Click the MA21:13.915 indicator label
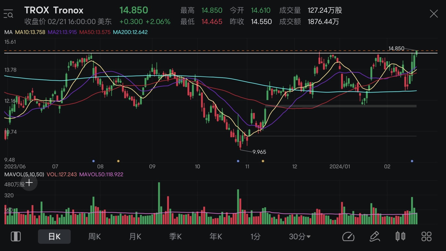The height and width of the screenshot is (251, 446). click(62, 32)
